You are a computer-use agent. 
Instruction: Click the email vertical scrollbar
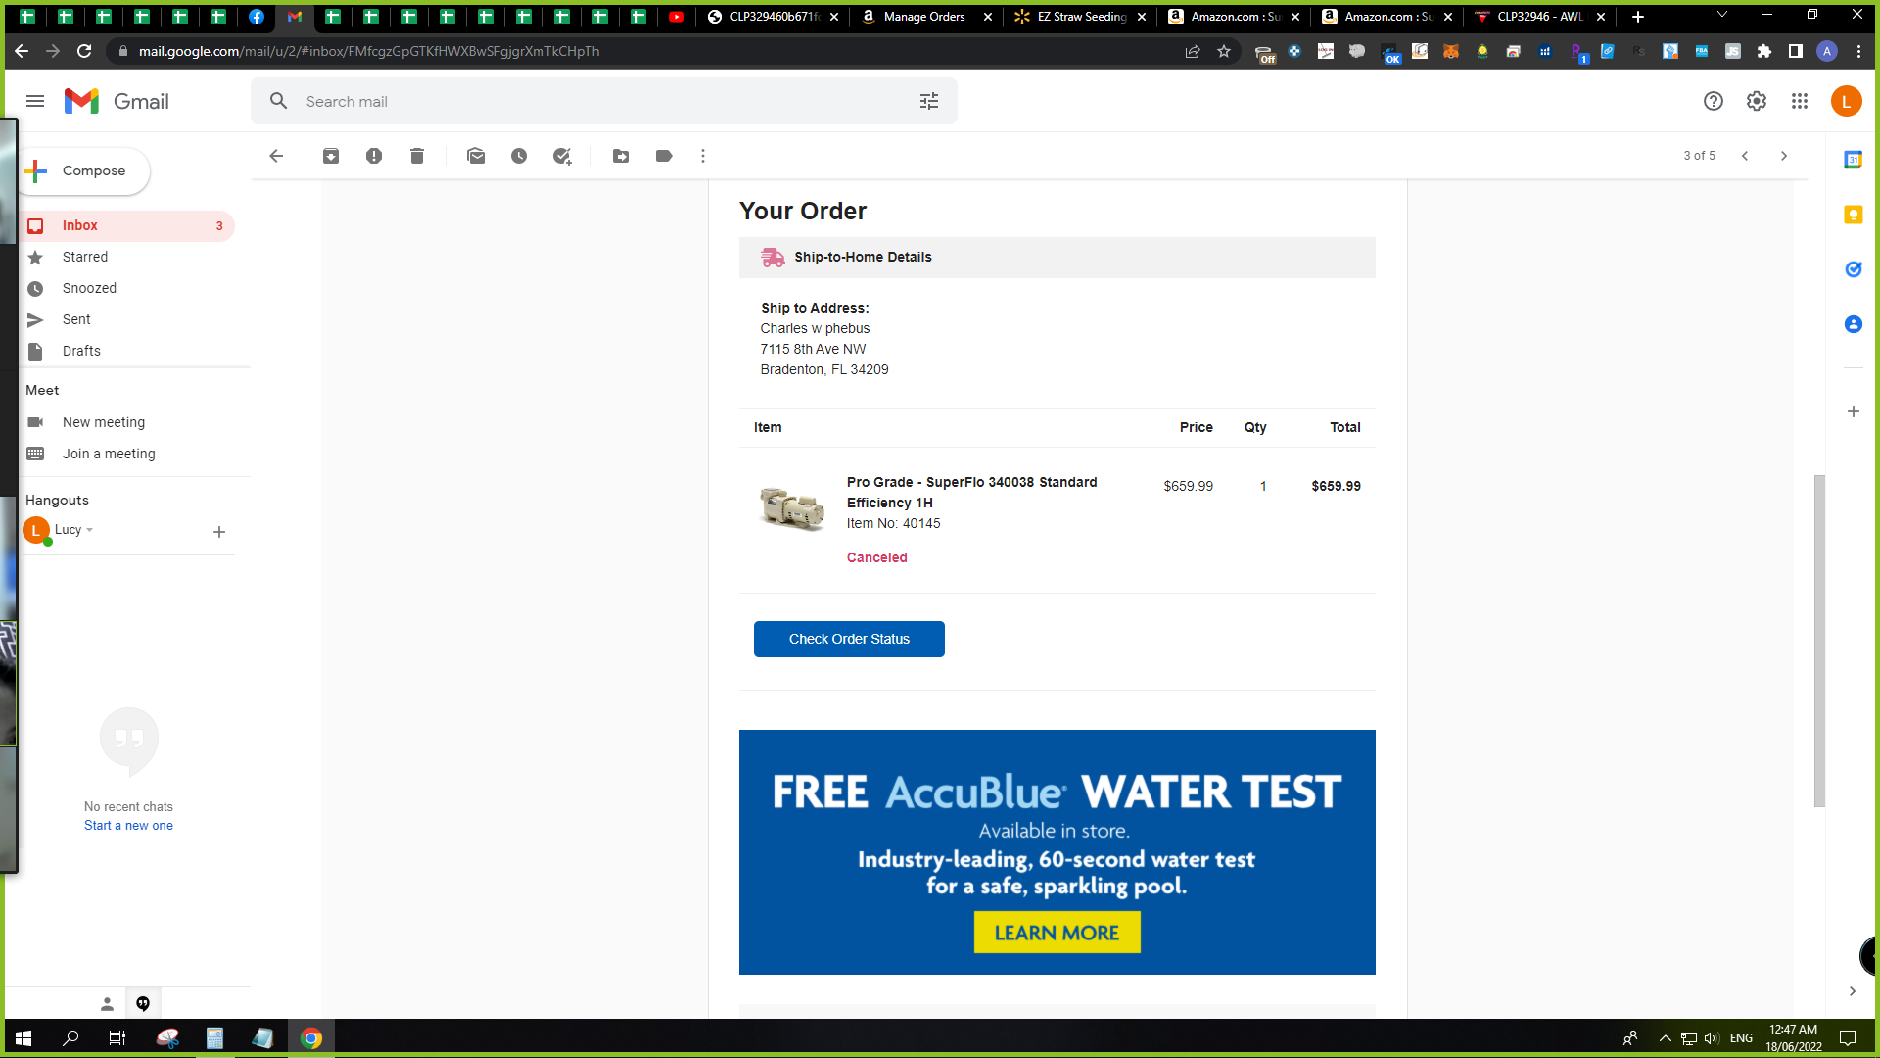point(1819,641)
